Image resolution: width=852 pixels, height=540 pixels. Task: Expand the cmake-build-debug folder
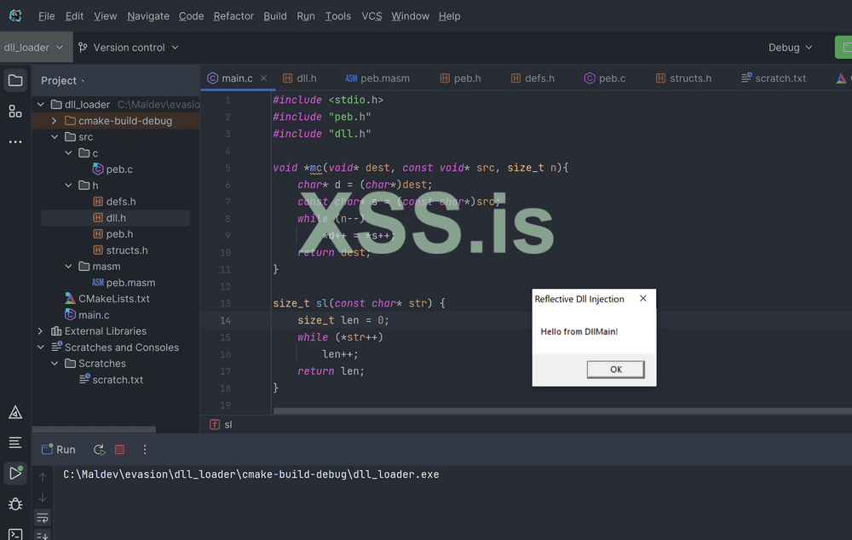coord(55,121)
